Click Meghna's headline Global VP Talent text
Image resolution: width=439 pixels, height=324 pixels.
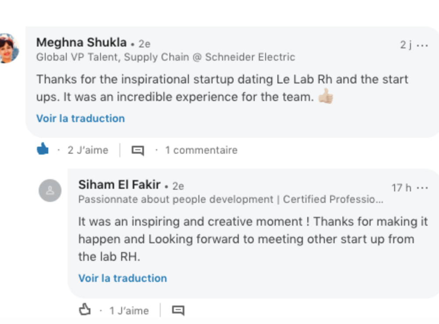[166, 57]
